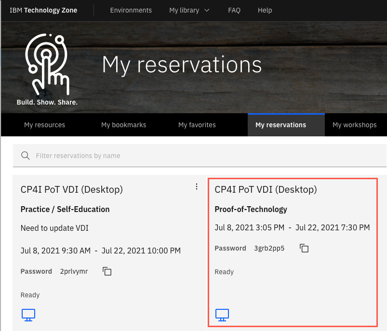Open the Environments menu item
Image resolution: width=387 pixels, height=331 pixels.
coord(131,11)
